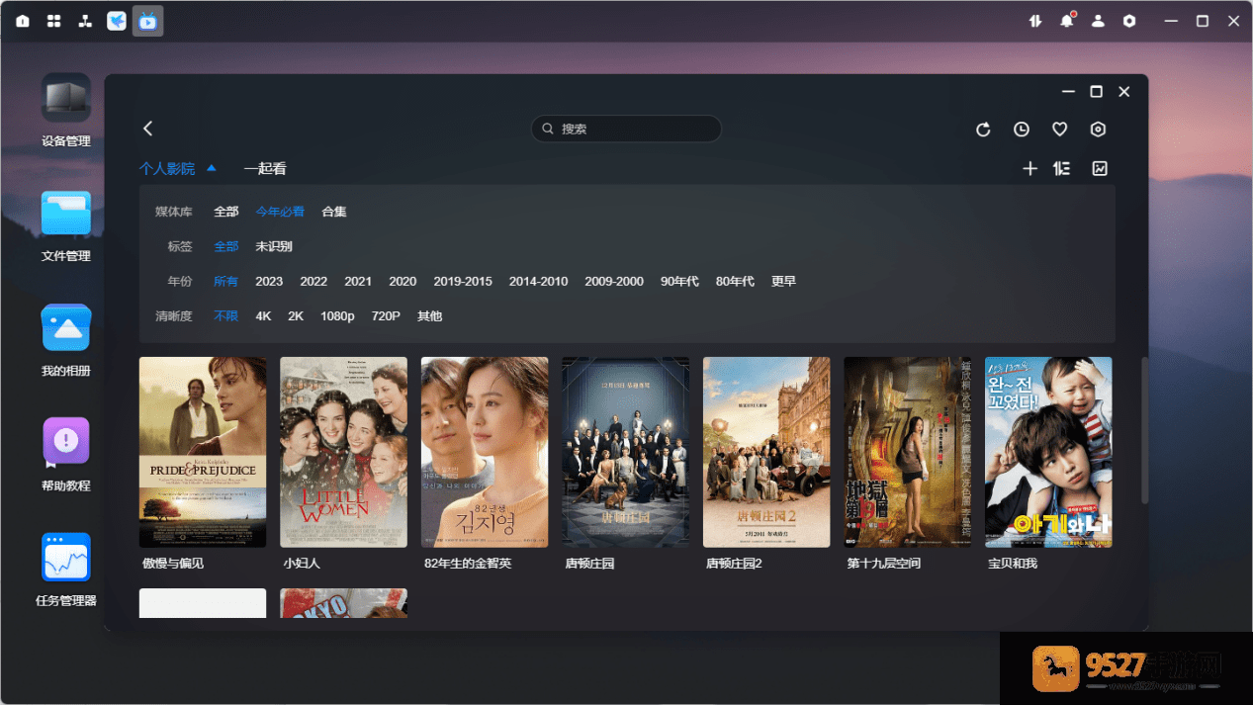
Task: Filter by 80年代
Action: [735, 282]
